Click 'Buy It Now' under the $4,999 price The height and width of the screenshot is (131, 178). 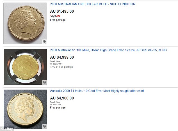[55, 61]
